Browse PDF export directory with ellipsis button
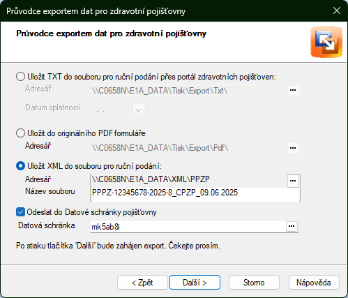 click(293, 148)
